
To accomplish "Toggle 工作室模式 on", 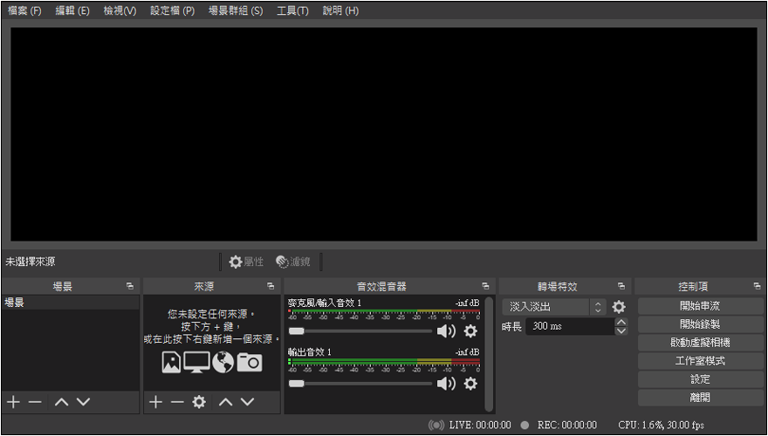I will click(700, 361).
